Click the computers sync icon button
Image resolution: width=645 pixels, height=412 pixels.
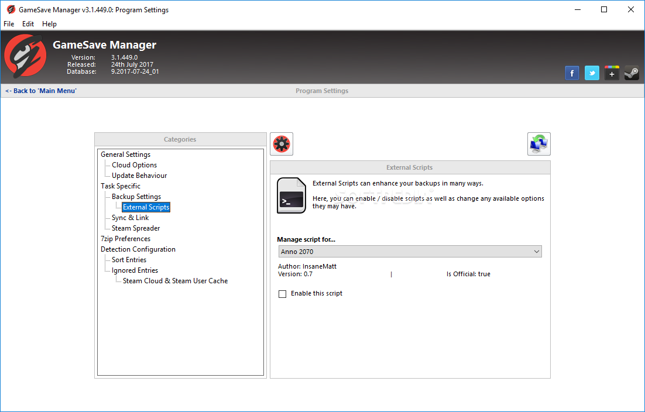539,144
